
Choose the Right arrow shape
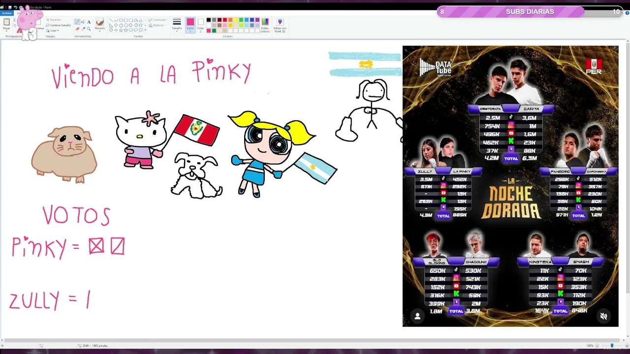[131, 26]
